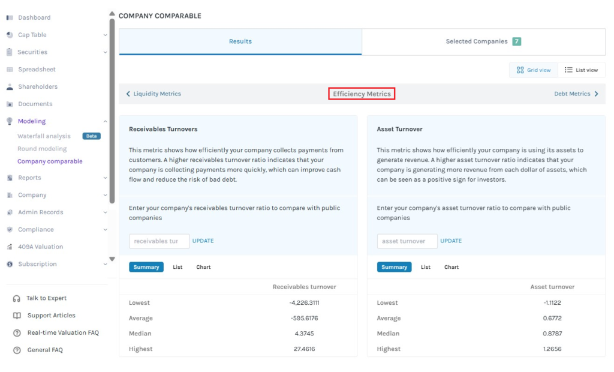Click the sidebar vertical scrollbar
This screenshot has height=372, width=614.
tap(112, 110)
